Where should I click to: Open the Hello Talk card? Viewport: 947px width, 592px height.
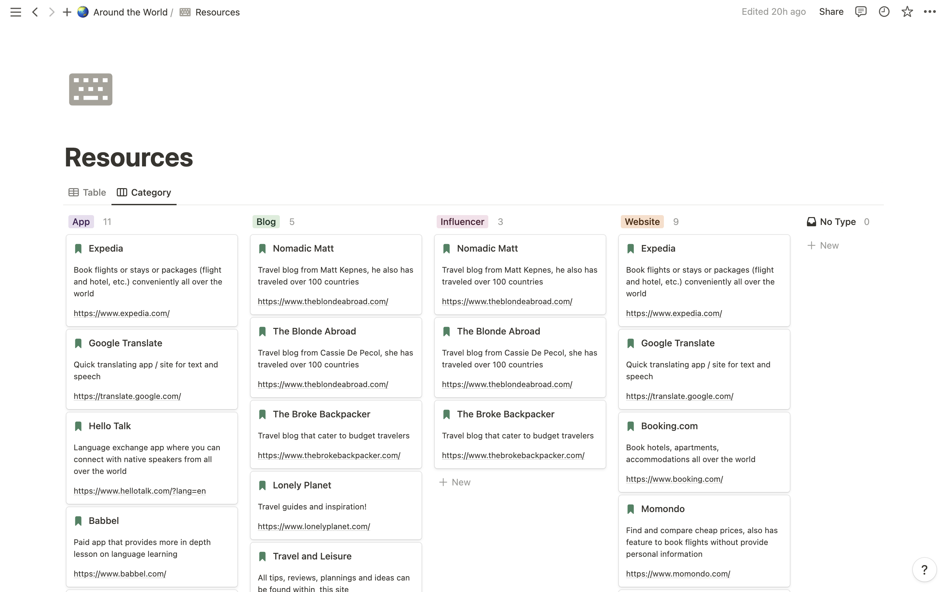click(x=152, y=458)
